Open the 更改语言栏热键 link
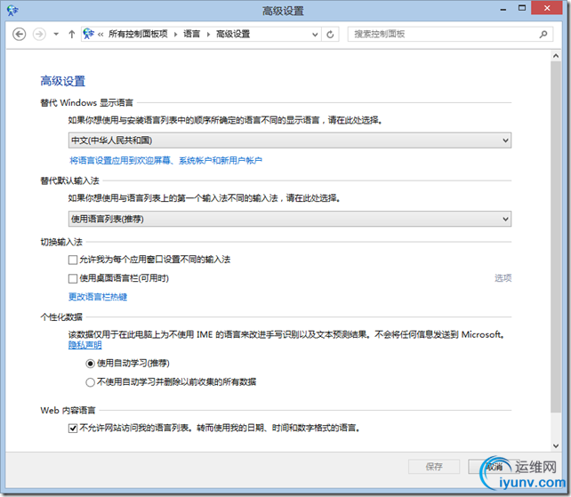Image resolution: width=571 pixels, height=497 pixels. click(x=98, y=297)
